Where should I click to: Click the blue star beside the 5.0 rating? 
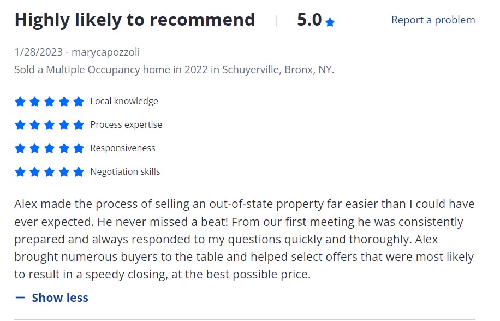tap(330, 22)
